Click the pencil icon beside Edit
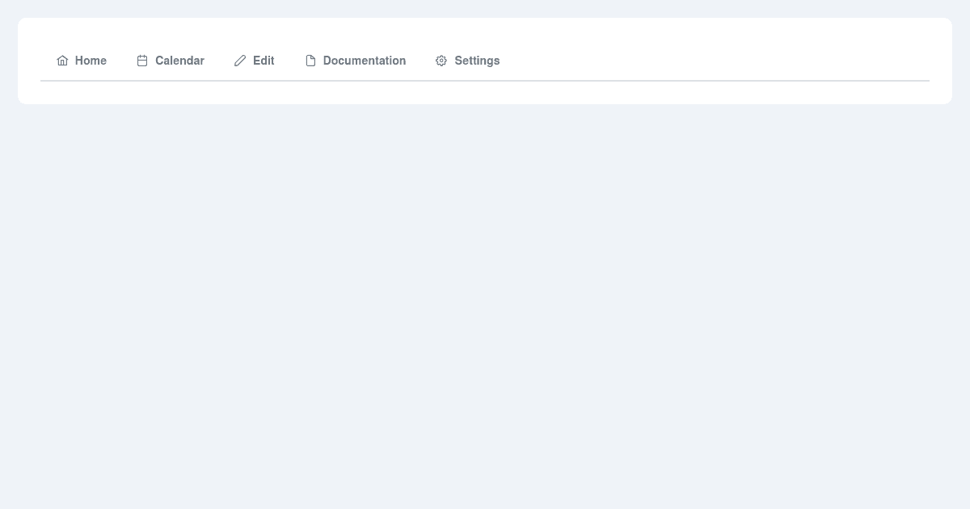 coord(240,61)
